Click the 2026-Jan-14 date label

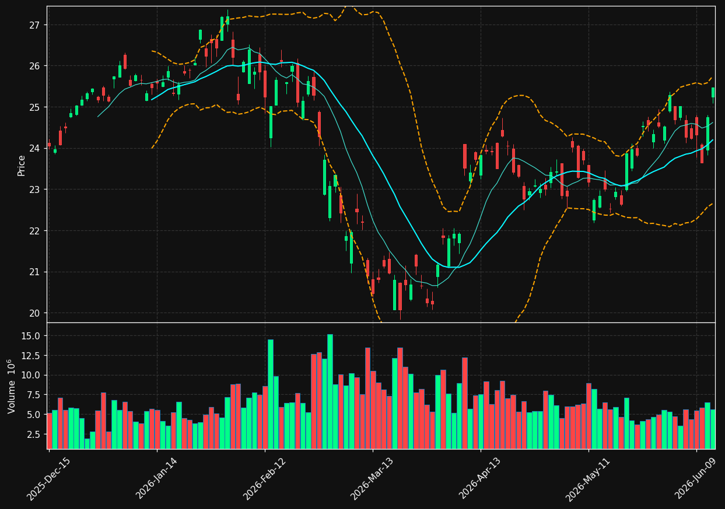click(156, 478)
